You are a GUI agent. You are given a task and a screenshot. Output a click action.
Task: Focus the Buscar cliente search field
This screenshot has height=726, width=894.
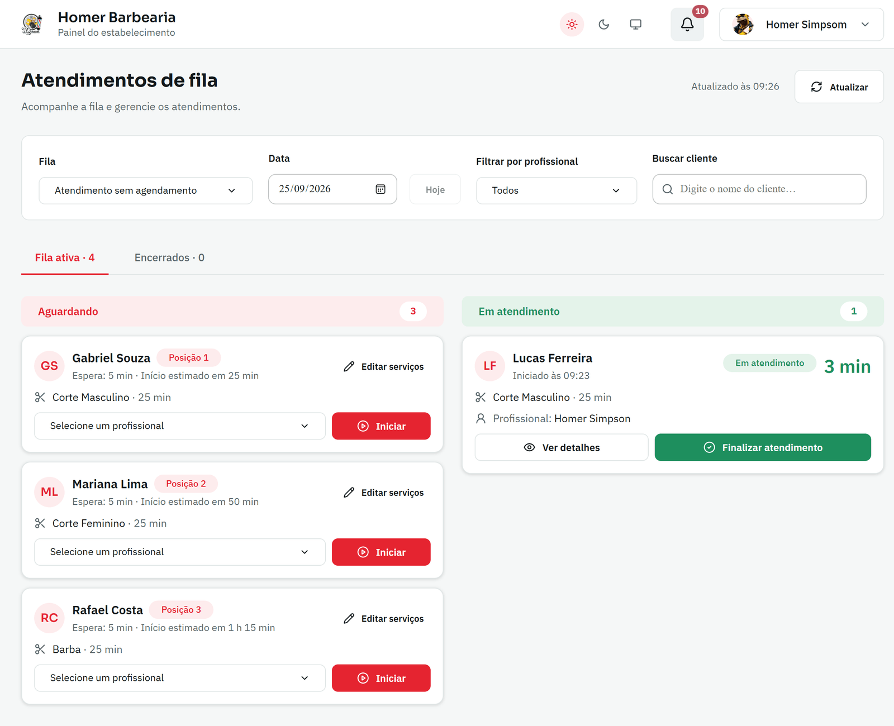click(759, 189)
